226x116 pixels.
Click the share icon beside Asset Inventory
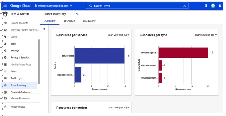click(77, 14)
